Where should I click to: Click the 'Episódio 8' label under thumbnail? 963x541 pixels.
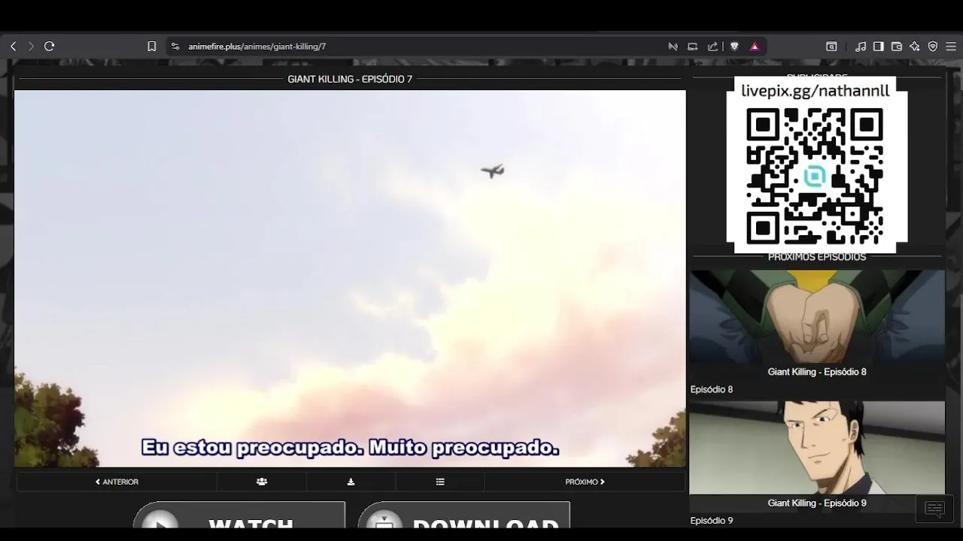pyautogui.click(x=712, y=389)
